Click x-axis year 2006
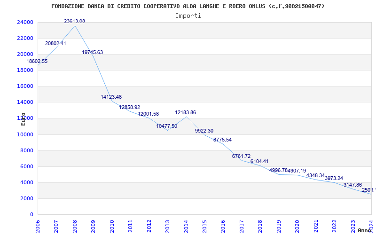 pos(38,227)
